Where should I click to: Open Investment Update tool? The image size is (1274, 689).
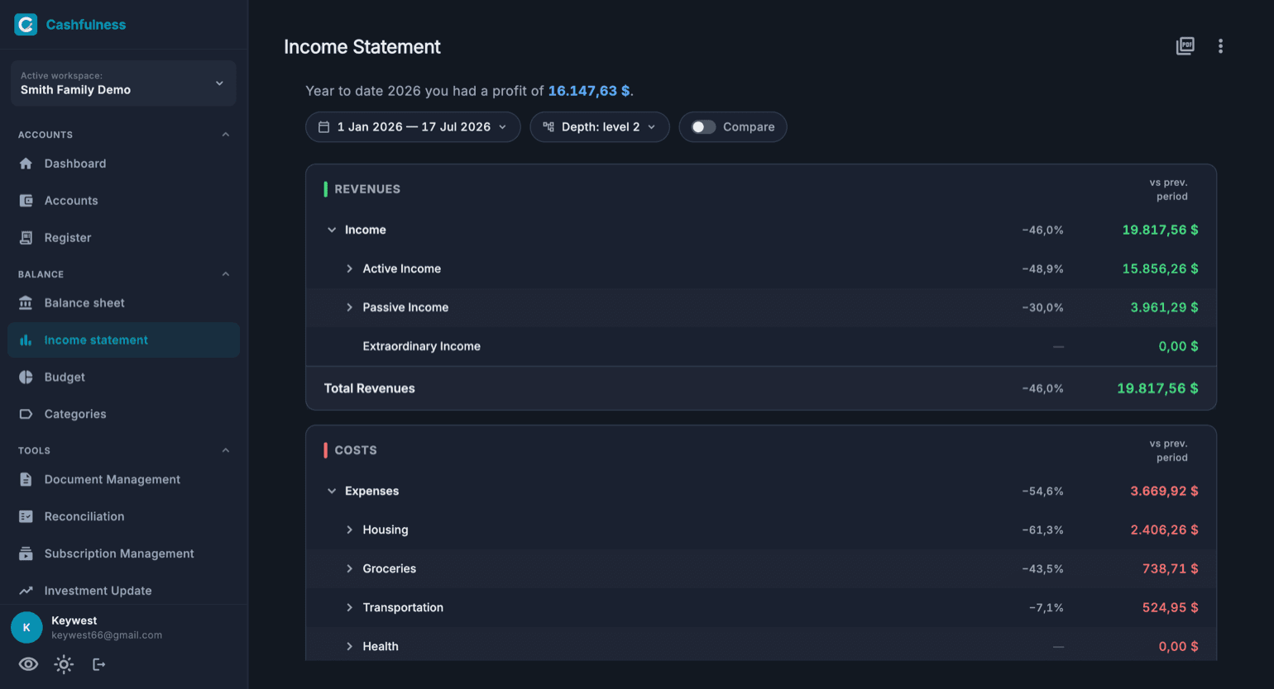click(123, 591)
